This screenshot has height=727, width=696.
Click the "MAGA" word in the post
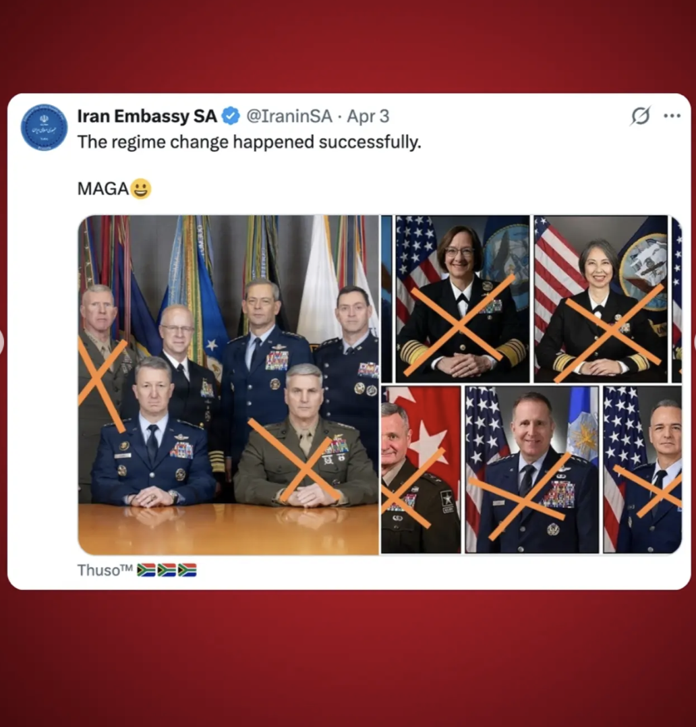[x=103, y=189]
